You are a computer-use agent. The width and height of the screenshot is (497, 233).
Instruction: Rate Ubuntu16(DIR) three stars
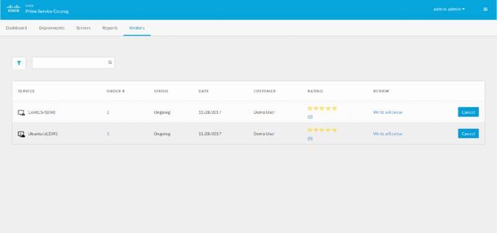click(x=322, y=130)
